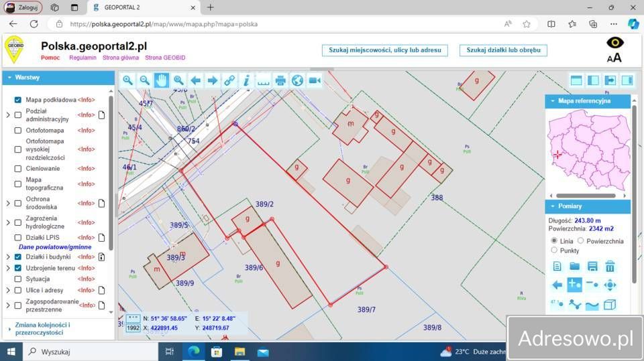Select the Linia radio button
Viewport: 644px width, 361px height.
click(554, 240)
